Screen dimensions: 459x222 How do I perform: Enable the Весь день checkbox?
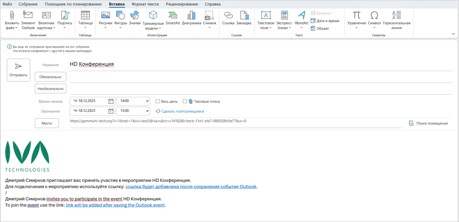158,101
